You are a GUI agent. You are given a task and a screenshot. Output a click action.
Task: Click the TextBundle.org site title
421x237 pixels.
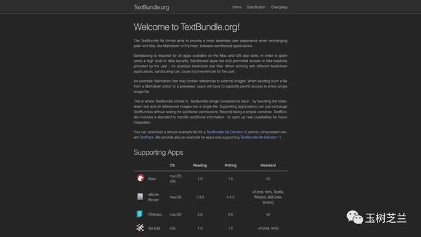pyautogui.click(x=152, y=8)
